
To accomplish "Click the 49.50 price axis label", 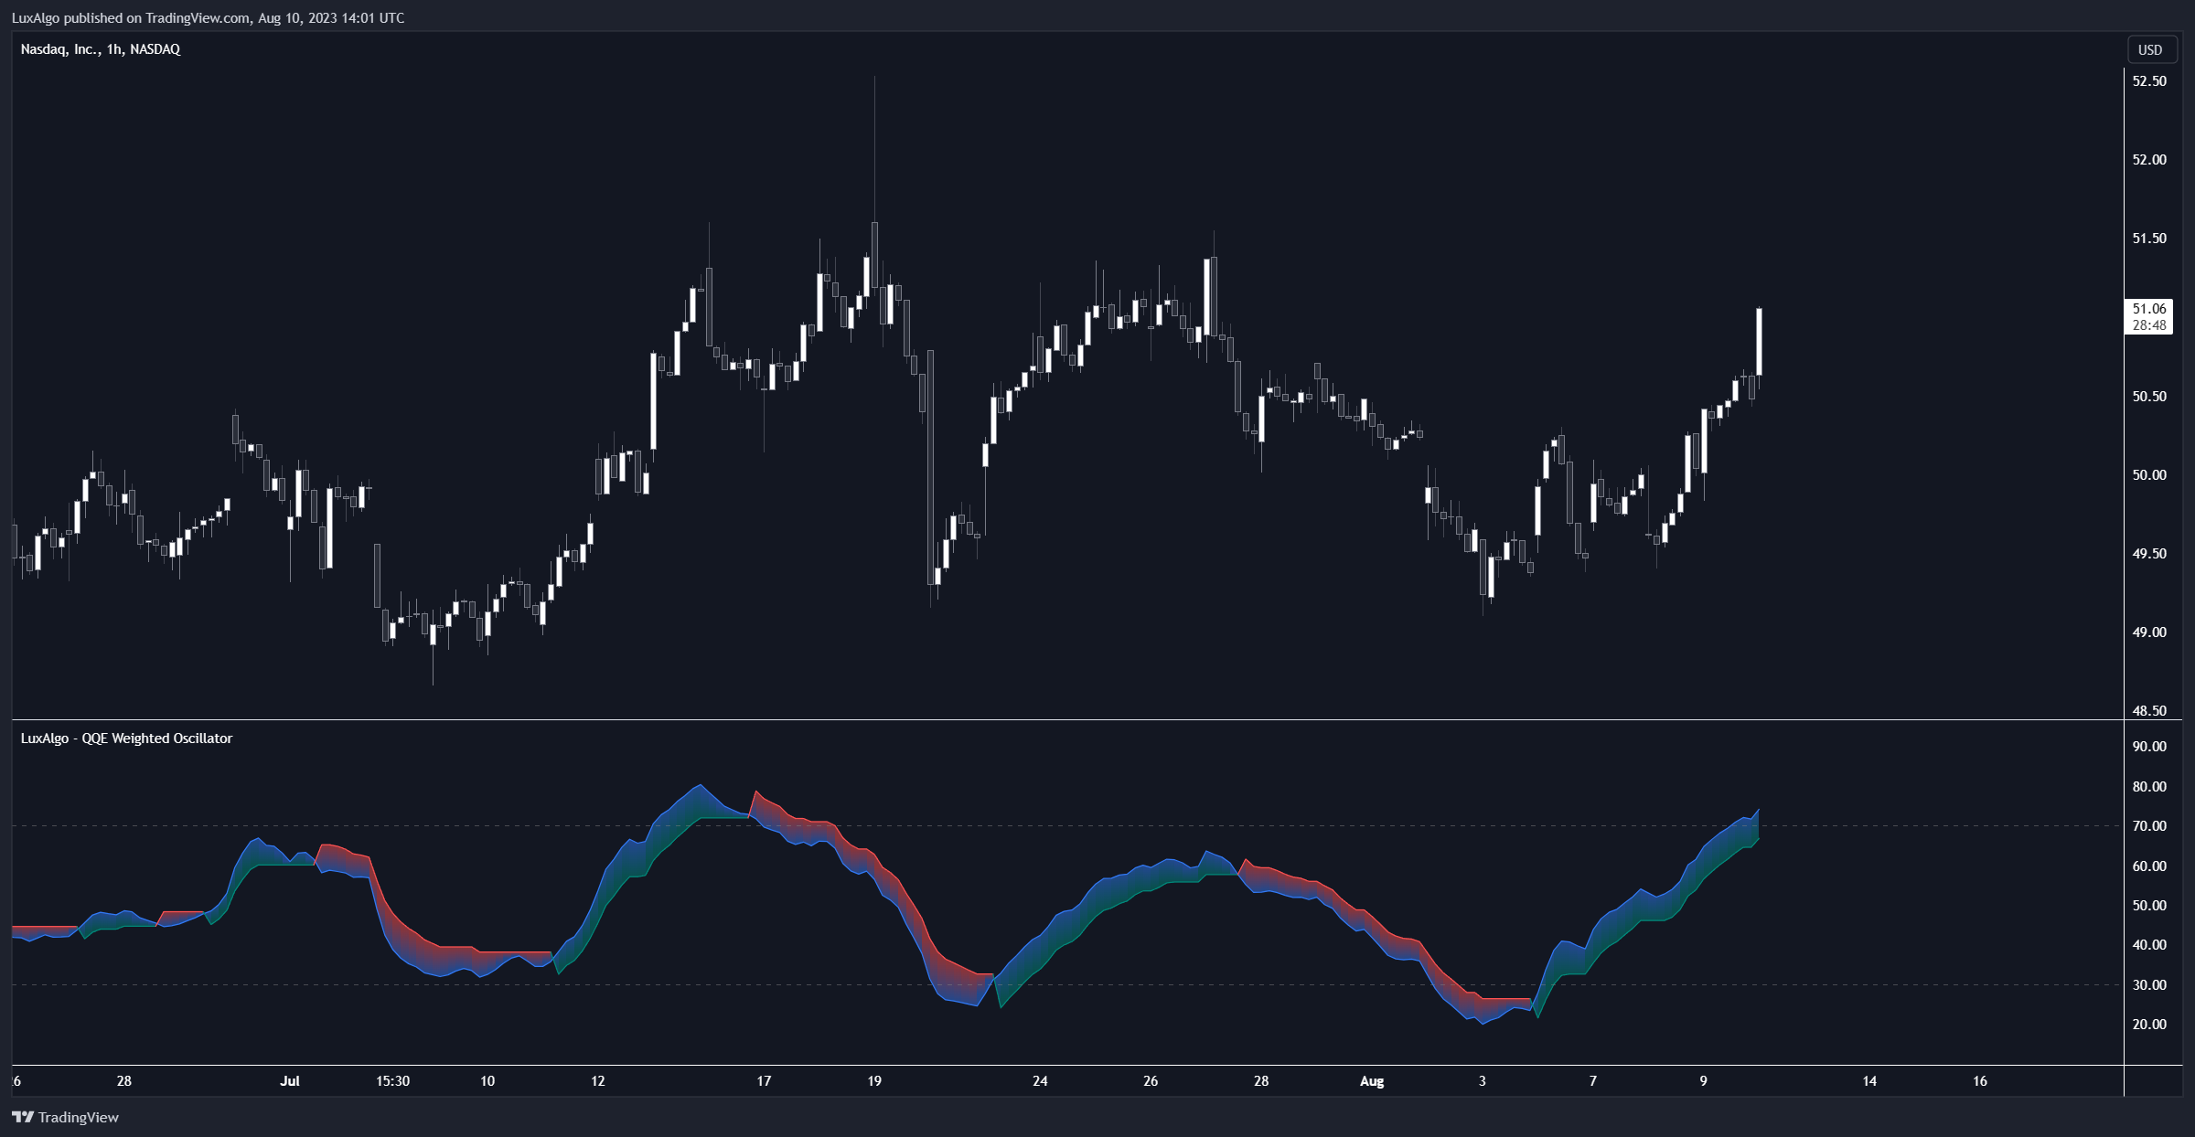I will click(2149, 554).
